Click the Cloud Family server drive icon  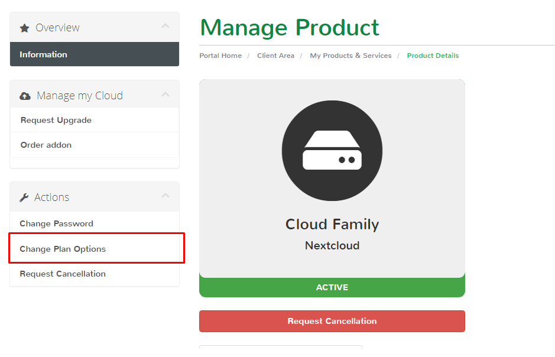pos(332,150)
